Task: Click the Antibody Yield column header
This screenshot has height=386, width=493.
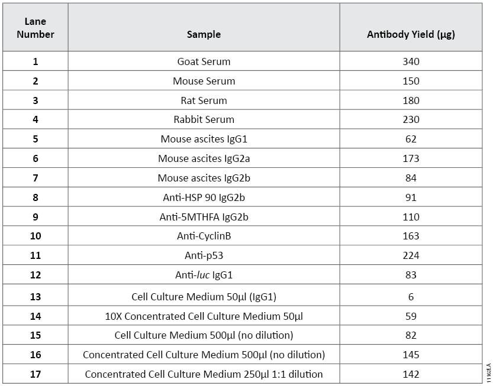Action: click(x=411, y=34)
